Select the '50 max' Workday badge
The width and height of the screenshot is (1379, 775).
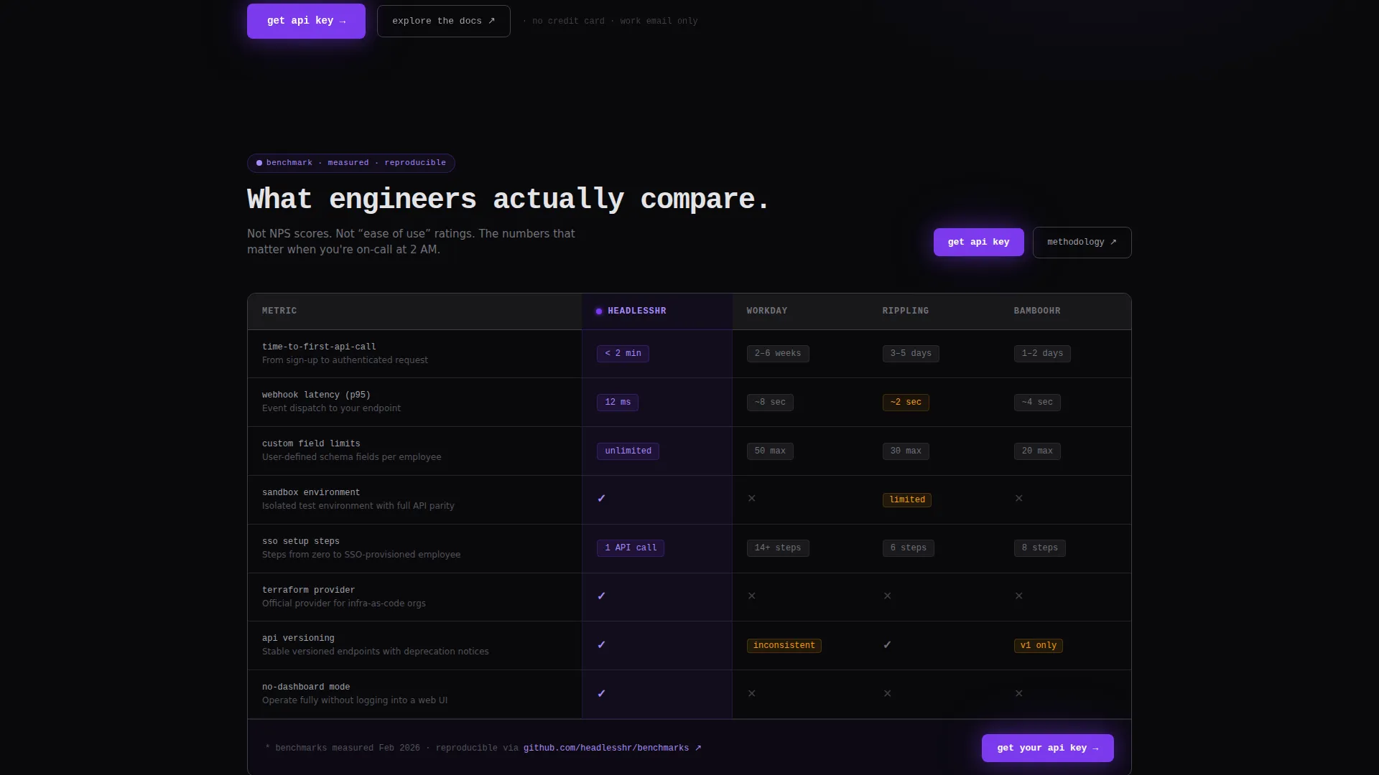coord(770,451)
